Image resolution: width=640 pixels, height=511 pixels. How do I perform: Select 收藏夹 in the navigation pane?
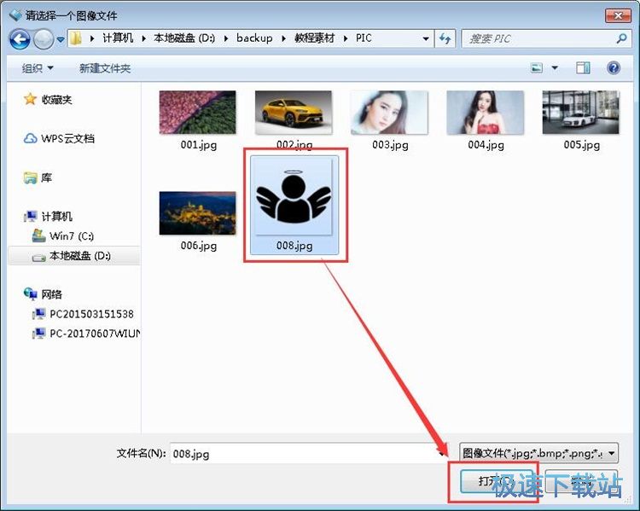[56, 99]
